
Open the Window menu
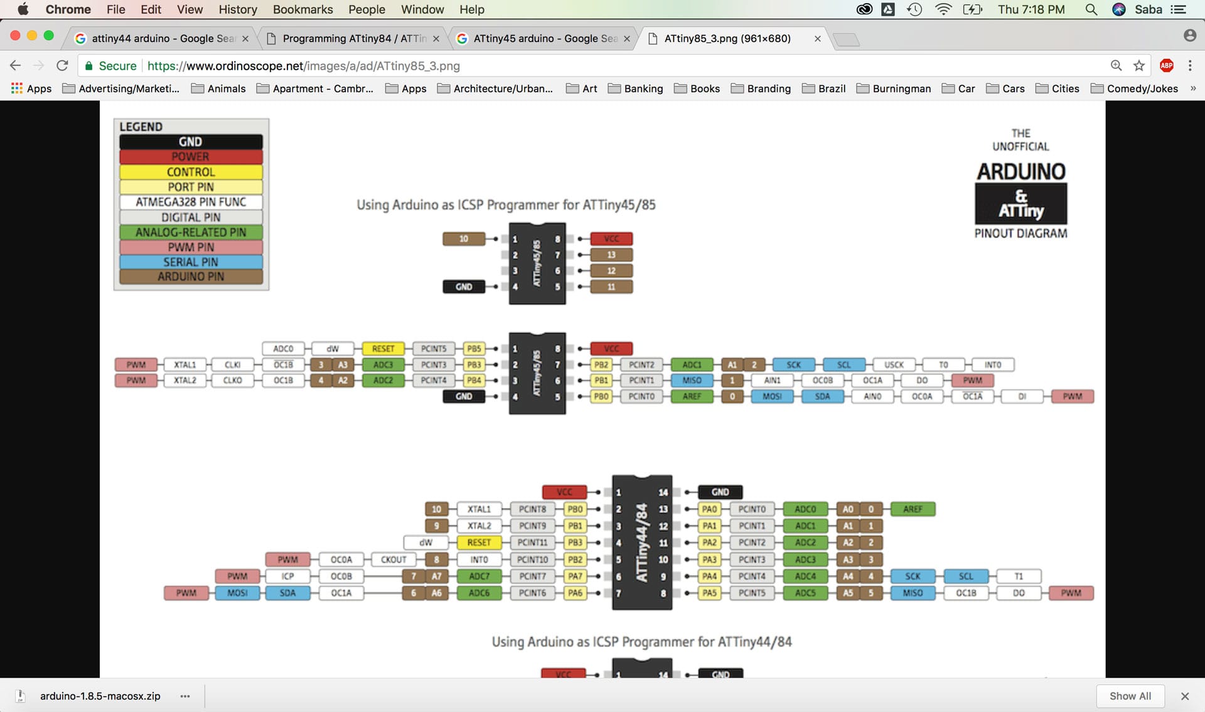tap(422, 9)
